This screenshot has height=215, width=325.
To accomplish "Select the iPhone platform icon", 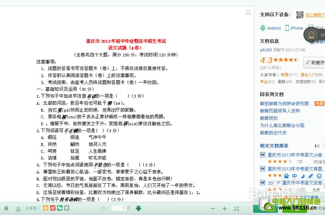I will pos(287,28).
